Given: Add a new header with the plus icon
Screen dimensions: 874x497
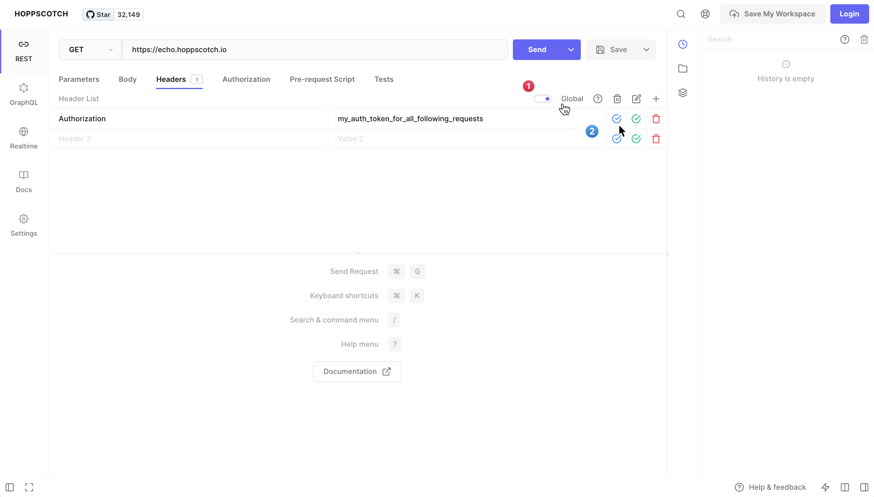Looking at the screenshot, I should [x=655, y=99].
